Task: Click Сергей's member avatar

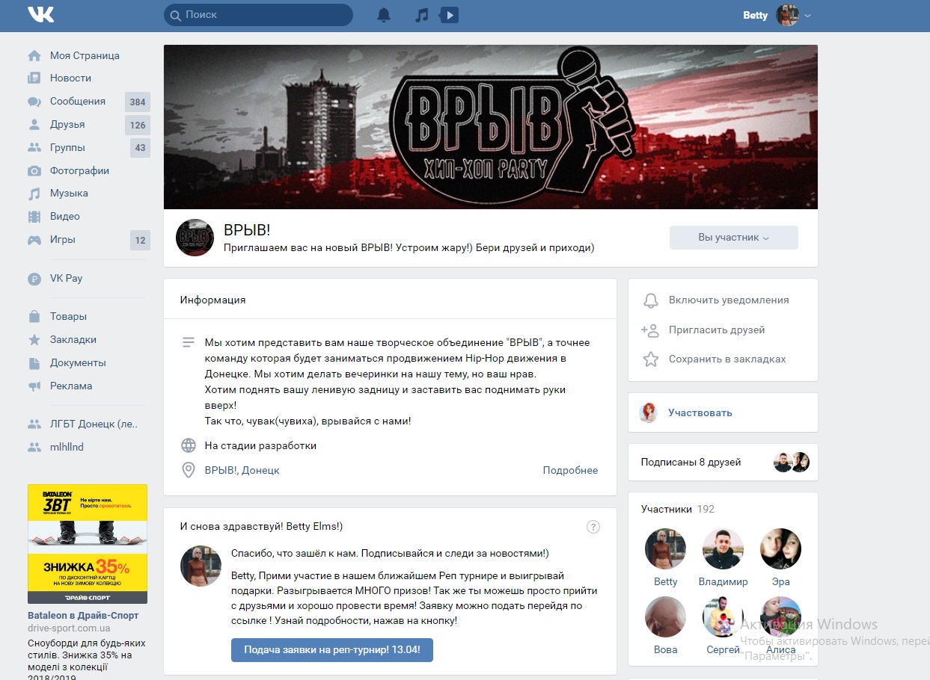Action: (x=723, y=616)
